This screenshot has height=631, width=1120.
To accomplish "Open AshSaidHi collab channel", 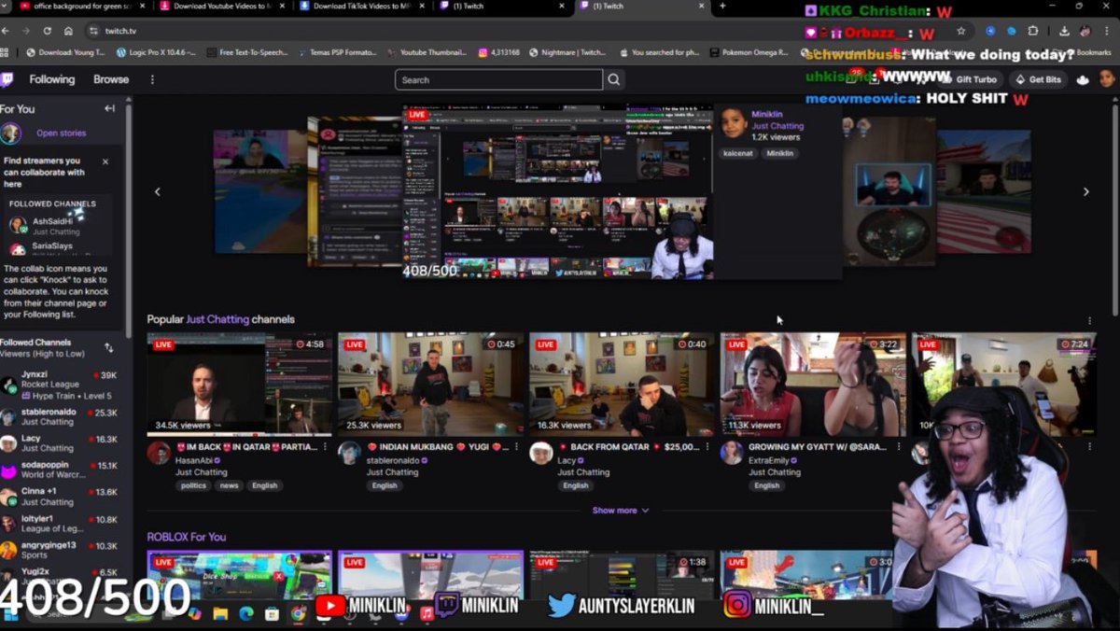I will click(x=58, y=226).
